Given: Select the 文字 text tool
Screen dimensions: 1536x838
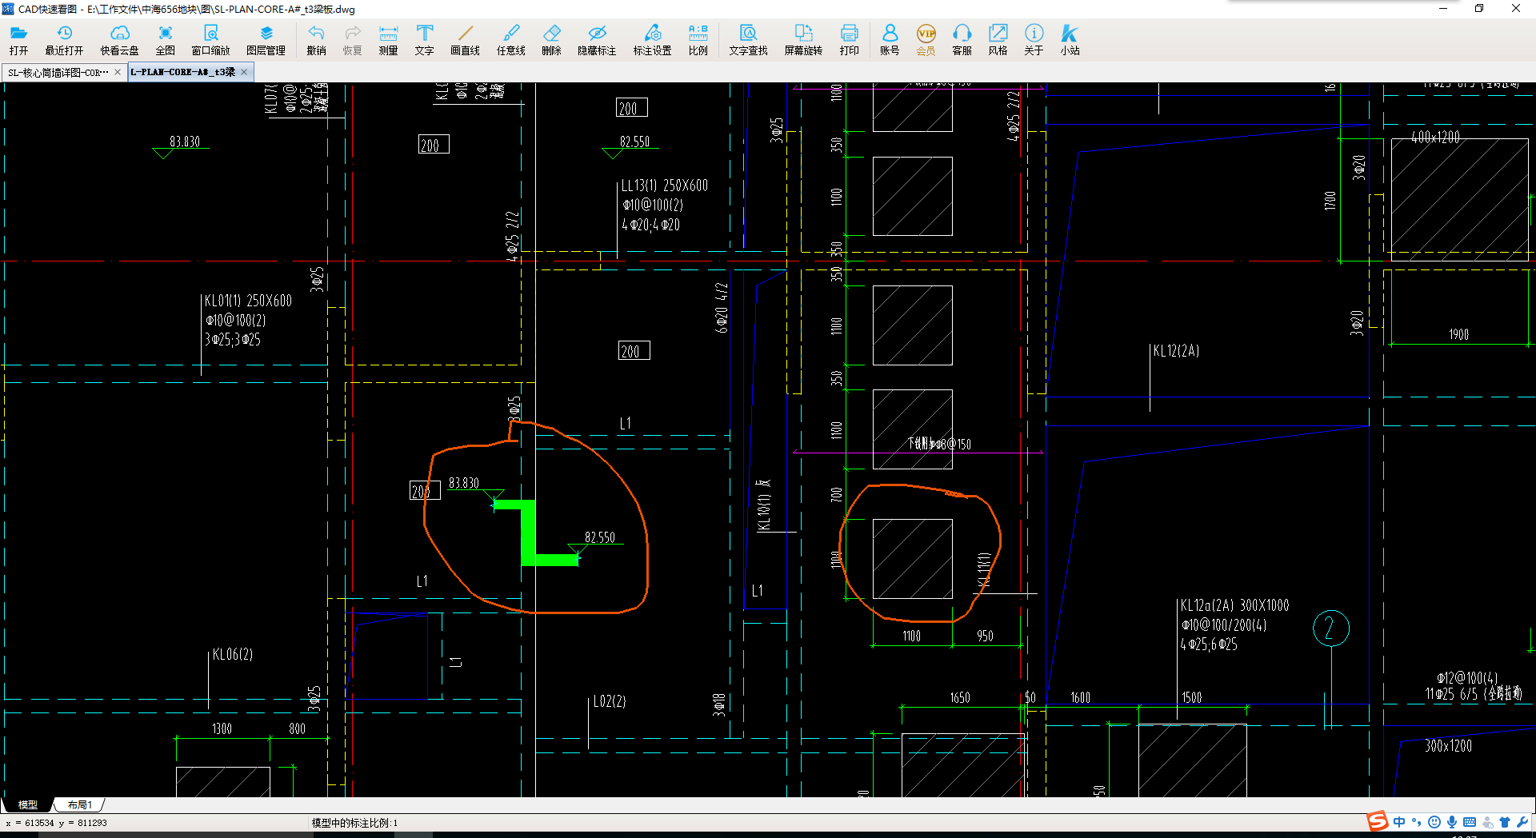Looking at the screenshot, I should [424, 39].
